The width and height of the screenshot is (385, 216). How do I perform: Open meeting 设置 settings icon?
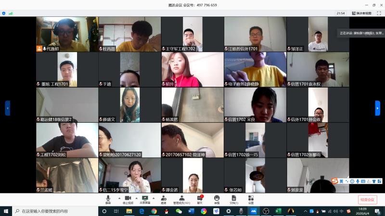[x=251, y=199]
